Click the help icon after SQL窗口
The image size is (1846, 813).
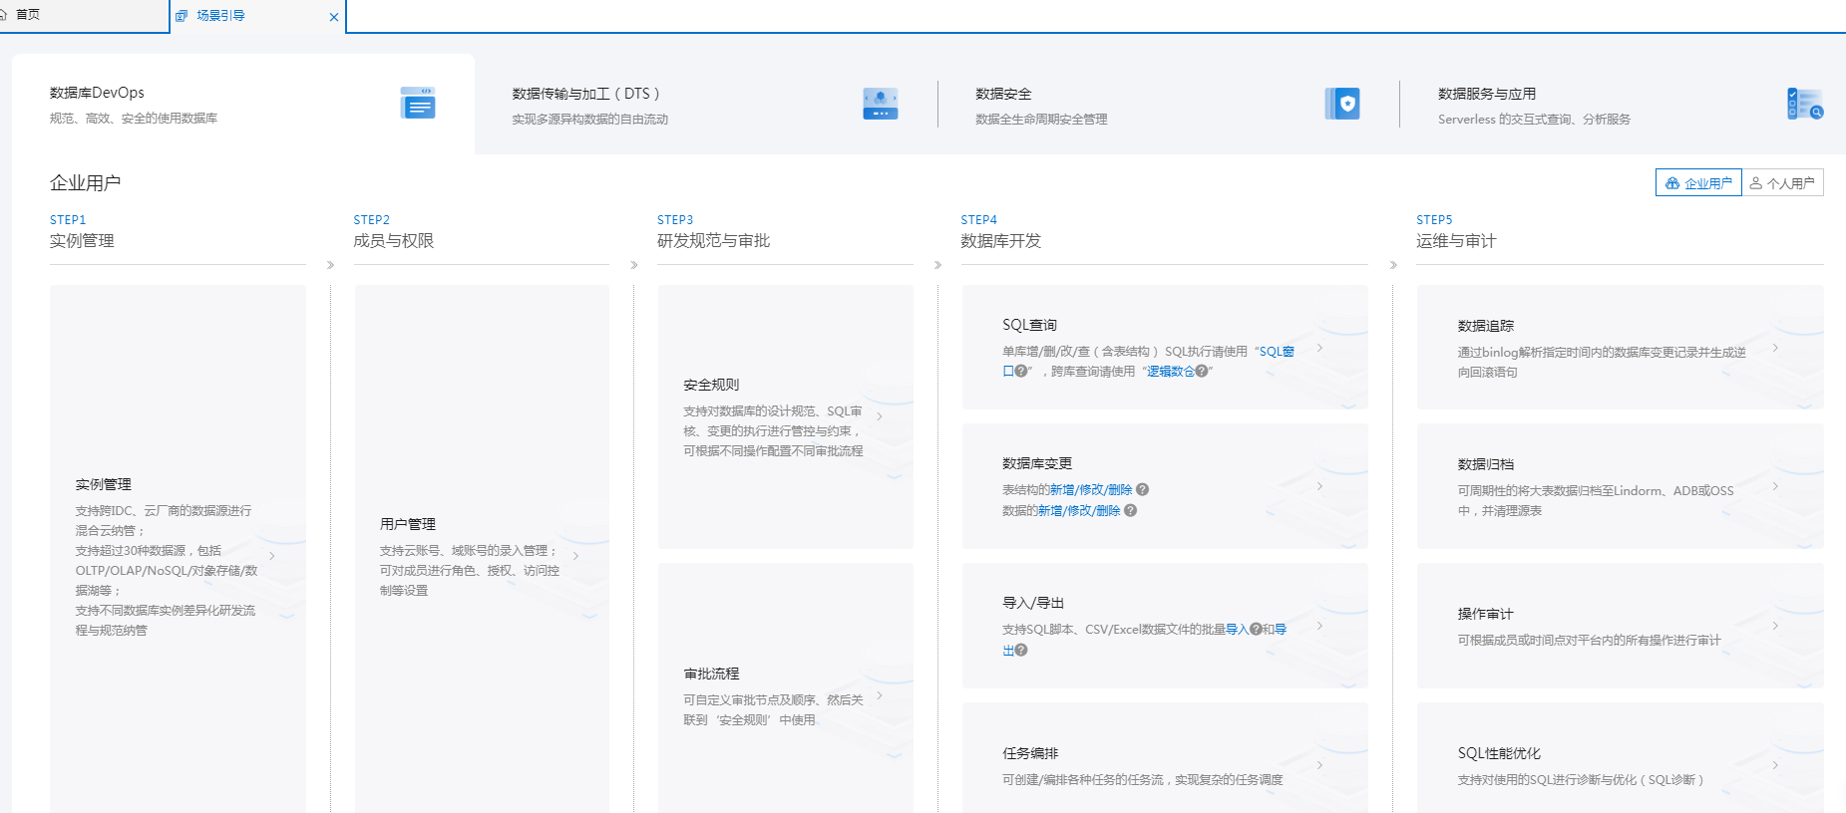1021,371
